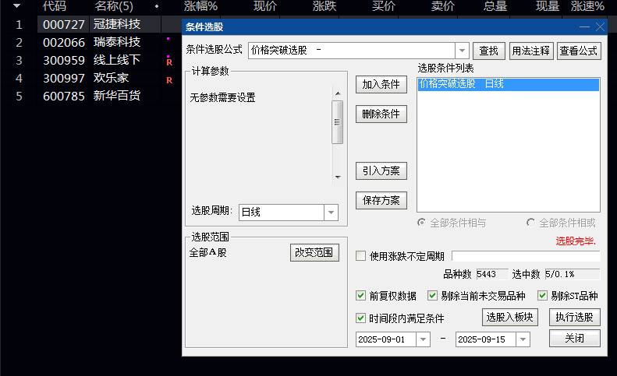Click the 关闭 button
Viewport: 617px width, 376px height.
click(575, 339)
